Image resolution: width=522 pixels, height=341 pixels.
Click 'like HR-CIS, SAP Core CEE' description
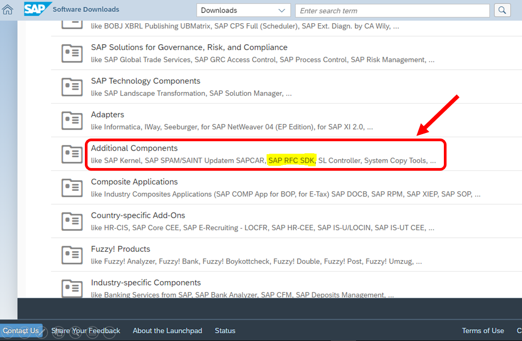263,227
